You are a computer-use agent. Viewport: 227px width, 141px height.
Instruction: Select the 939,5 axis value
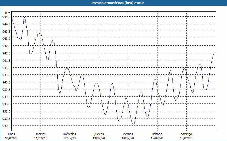coord(6,90)
